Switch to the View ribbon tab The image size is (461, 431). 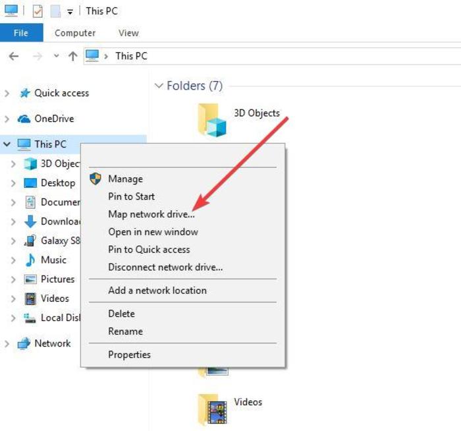[128, 33]
